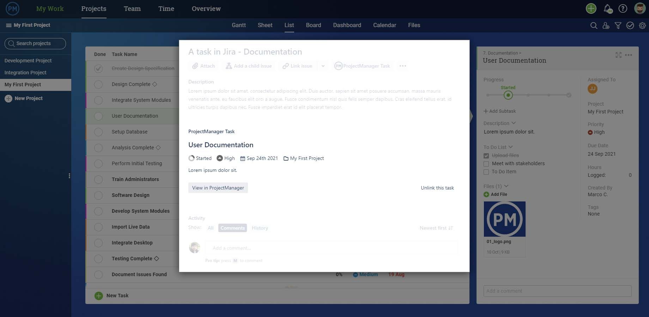Image resolution: width=649 pixels, height=317 pixels.
Task: Open the Time top navigation item
Action: click(x=166, y=9)
